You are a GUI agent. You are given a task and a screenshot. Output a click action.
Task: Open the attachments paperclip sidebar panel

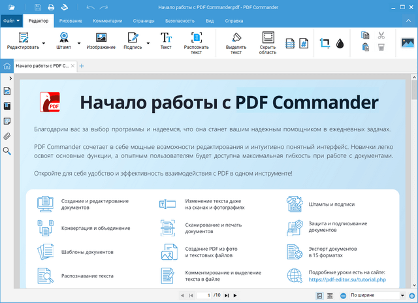pos(7,136)
